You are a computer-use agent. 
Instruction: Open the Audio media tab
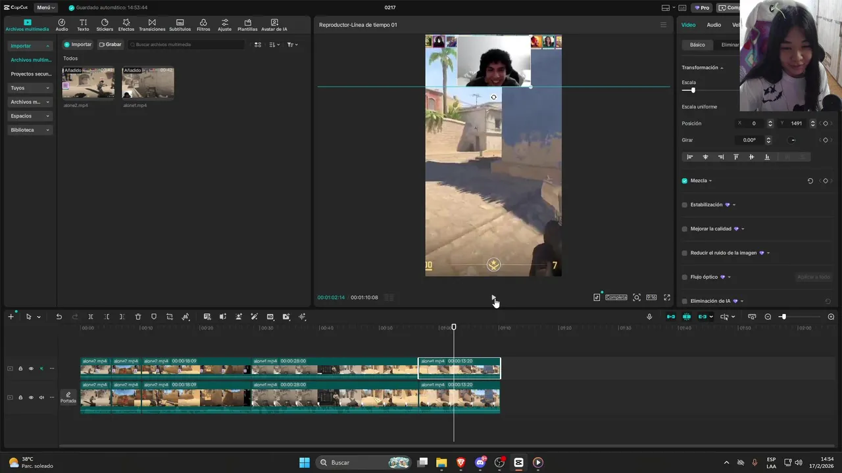61,26
